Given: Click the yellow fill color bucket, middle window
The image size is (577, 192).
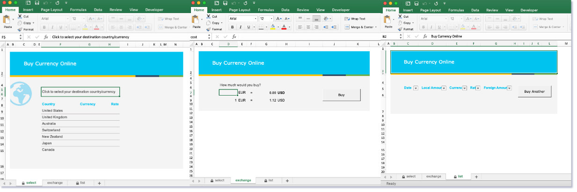Looking at the screenshot, I should tap(272, 27).
